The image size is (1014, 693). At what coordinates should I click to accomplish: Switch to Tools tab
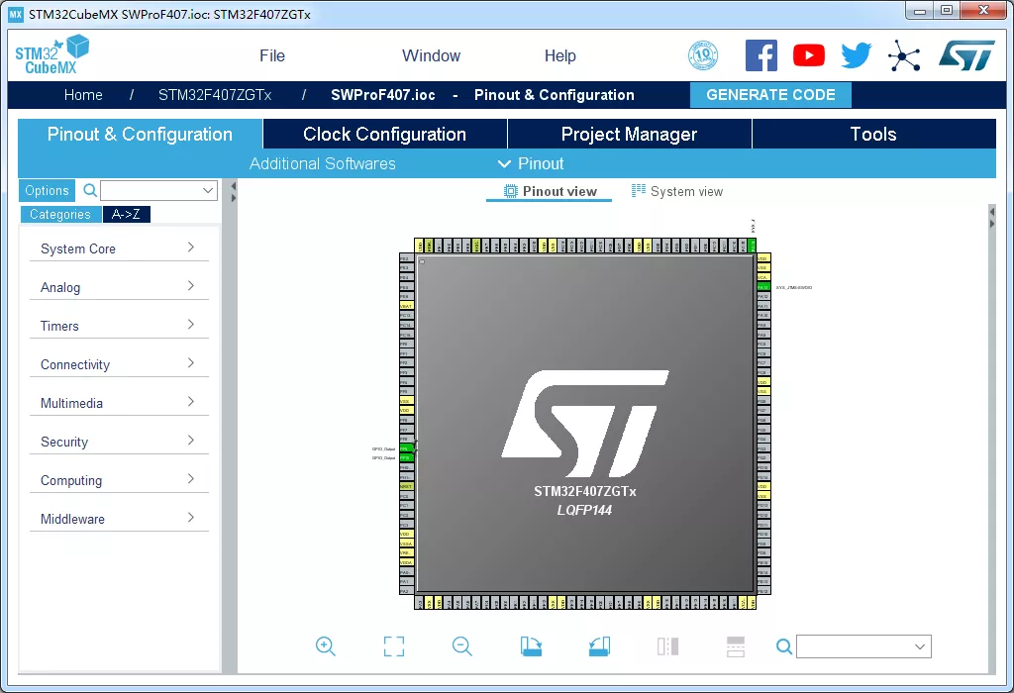pyautogui.click(x=873, y=134)
